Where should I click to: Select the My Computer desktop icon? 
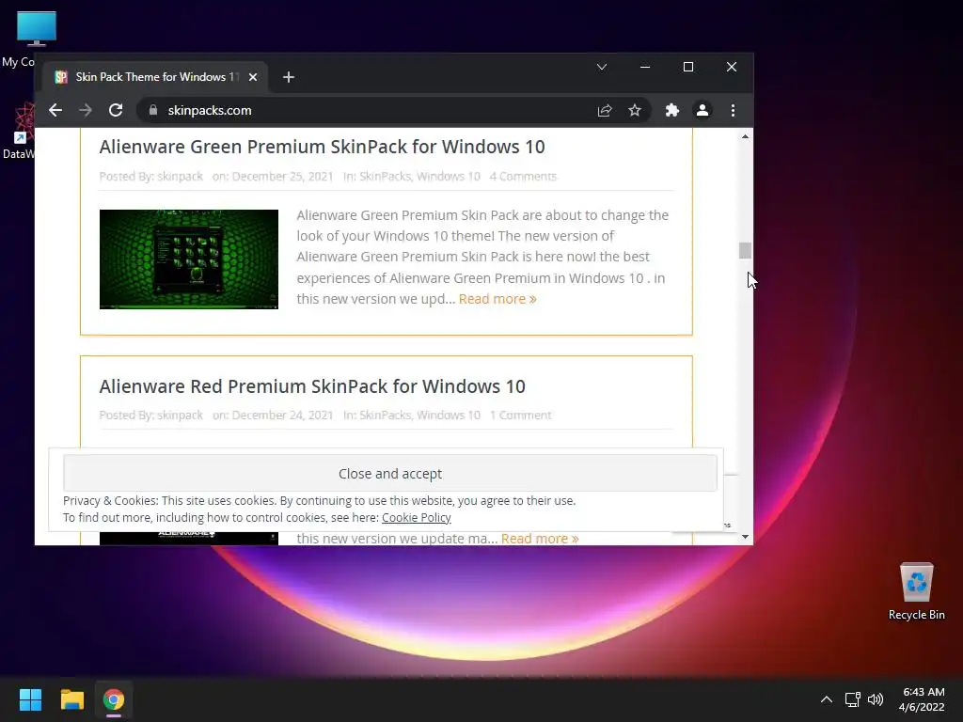pos(19,39)
